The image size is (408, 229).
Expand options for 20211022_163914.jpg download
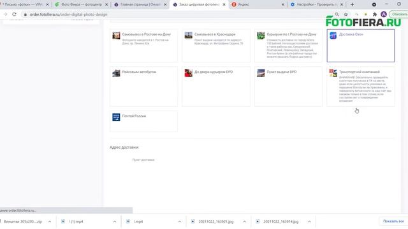[x=309, y=221]
